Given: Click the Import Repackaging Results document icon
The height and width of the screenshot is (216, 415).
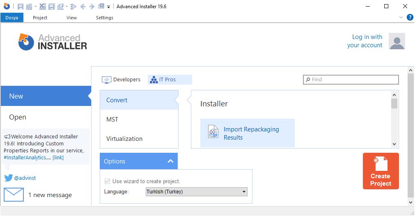Looking at the screenshot, I should tap(213, 131).
